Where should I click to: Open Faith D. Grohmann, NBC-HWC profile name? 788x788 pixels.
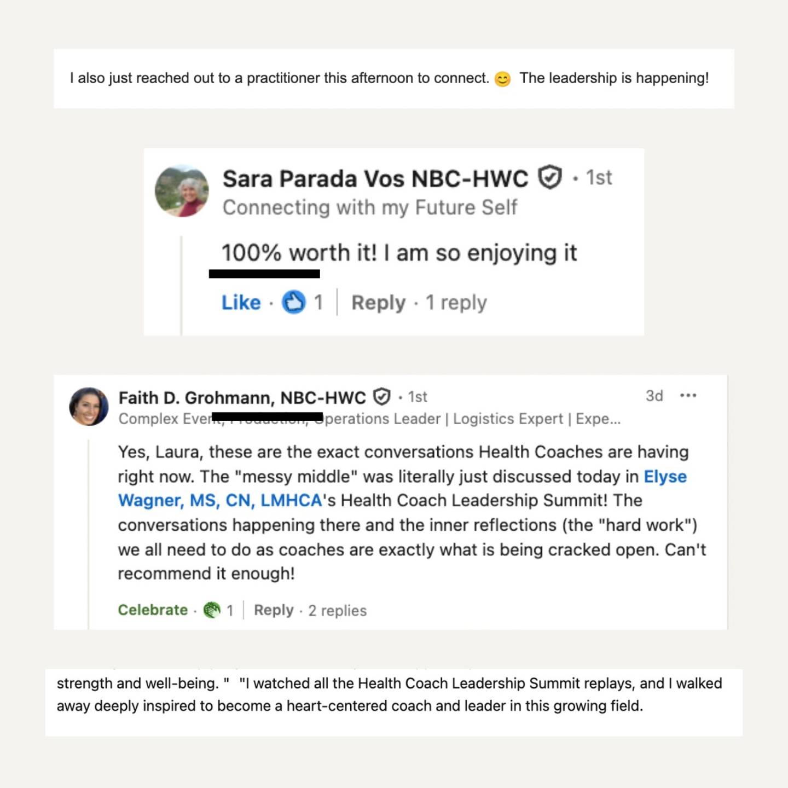tap(242, 397)
